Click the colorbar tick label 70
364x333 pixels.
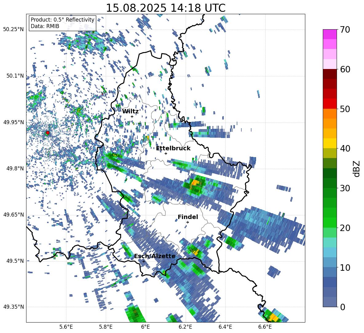click(x=345, y=30)
